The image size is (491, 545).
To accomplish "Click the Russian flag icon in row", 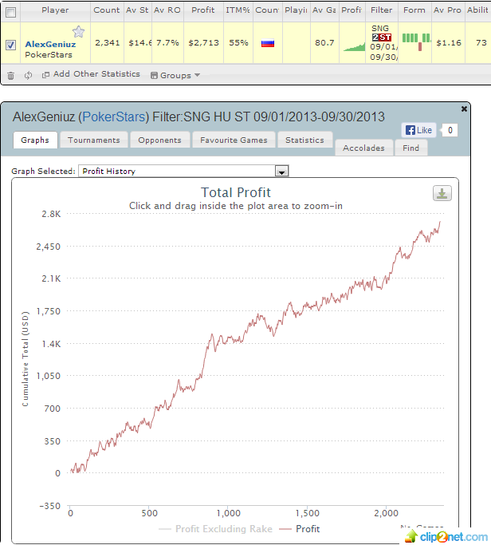I will click(x=268, y=43).
